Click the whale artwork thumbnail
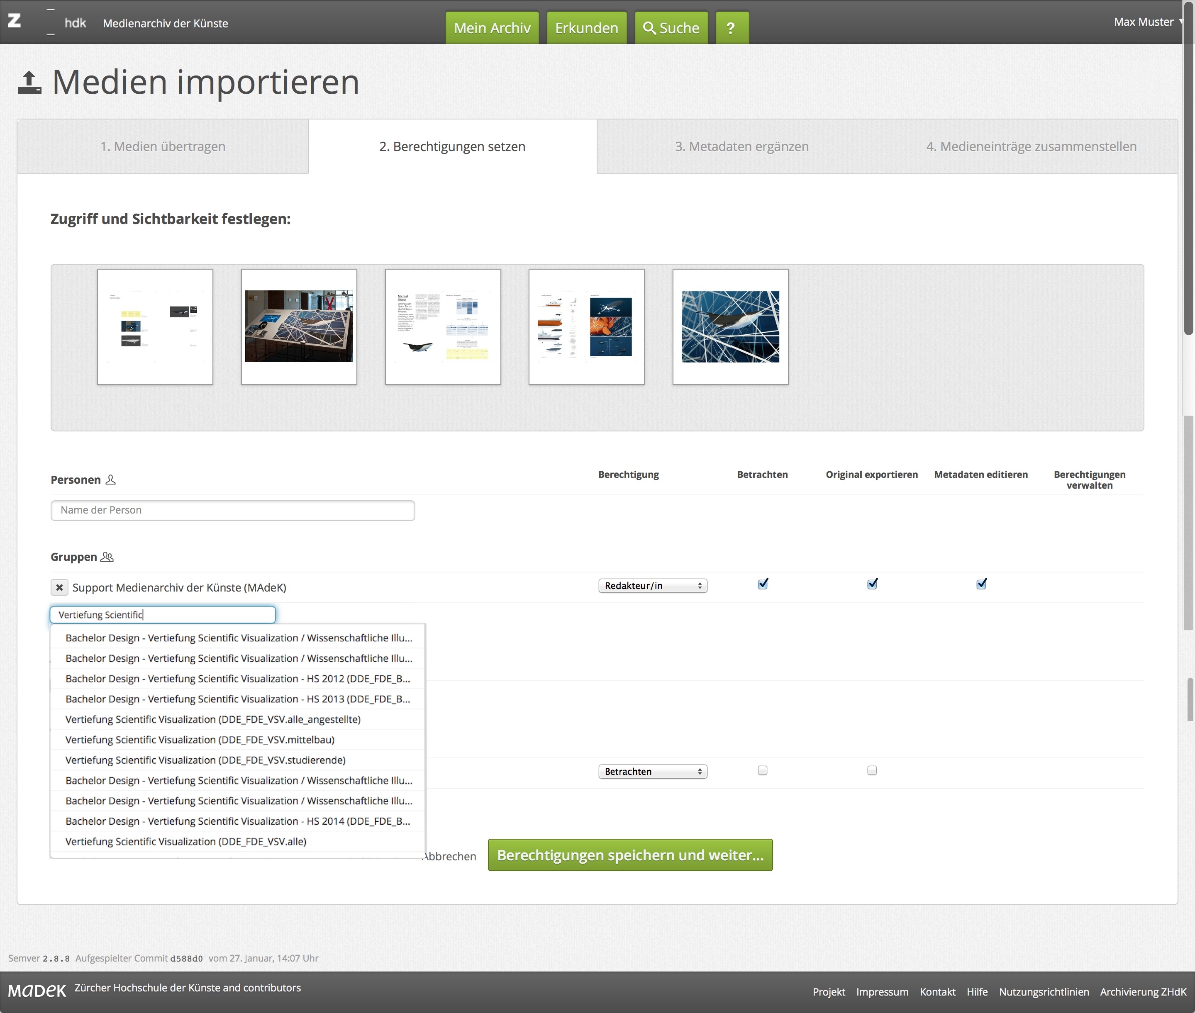Image resolution: width=1195 pixels, height=1013 pixels. 730,327
